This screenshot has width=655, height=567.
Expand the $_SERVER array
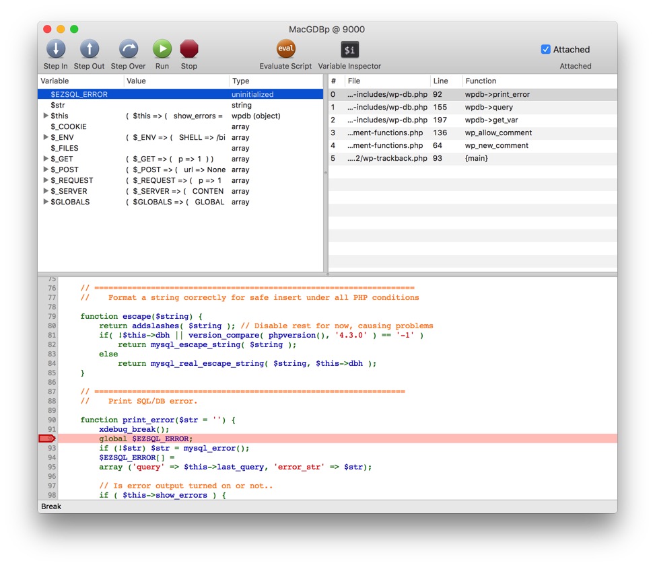[x=46, y=190]
